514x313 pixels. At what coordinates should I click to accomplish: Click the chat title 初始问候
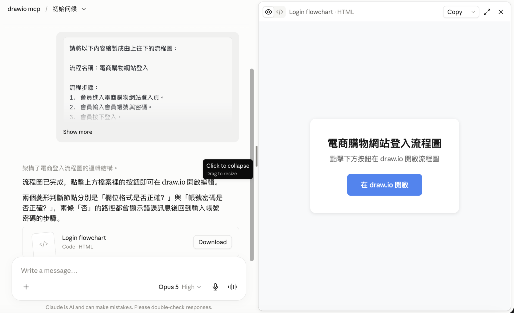(x=65, y=9)
